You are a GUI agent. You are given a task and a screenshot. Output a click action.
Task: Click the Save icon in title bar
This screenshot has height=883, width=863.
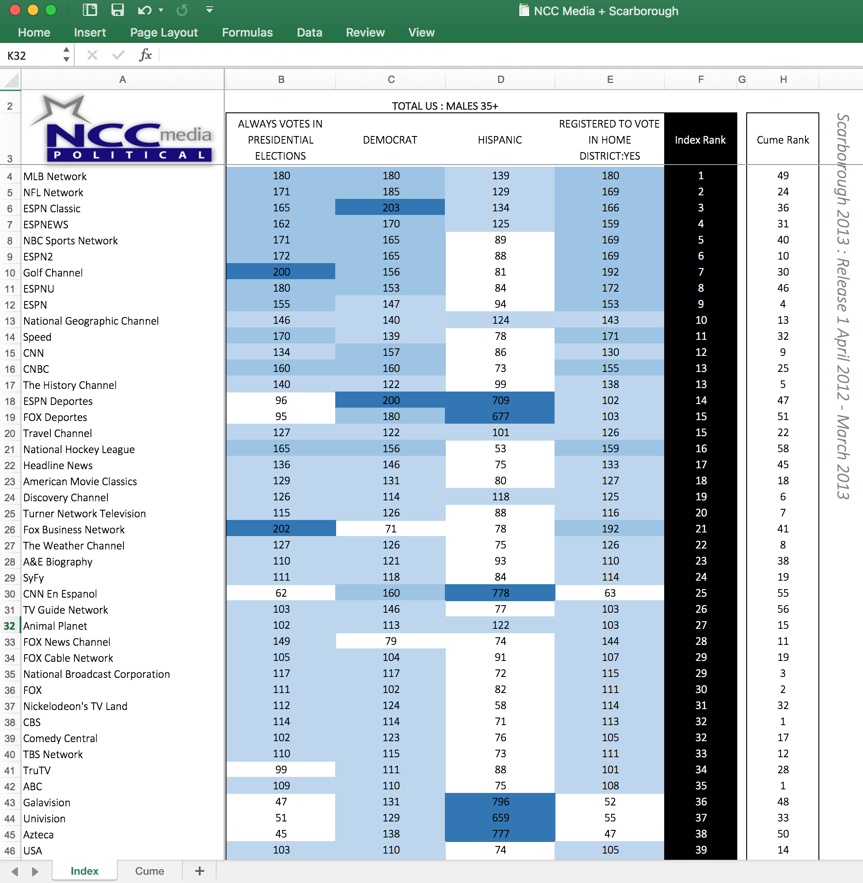tap(117, 10)
